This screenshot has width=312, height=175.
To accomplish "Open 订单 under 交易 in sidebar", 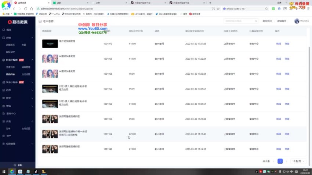I will (x=8, y=129).
